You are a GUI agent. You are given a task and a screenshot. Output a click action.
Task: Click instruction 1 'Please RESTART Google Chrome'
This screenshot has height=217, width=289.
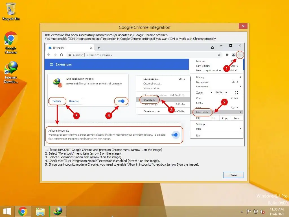click(x=104, y=150)
